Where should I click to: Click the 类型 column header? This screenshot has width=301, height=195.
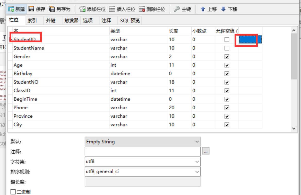point(139,31)
